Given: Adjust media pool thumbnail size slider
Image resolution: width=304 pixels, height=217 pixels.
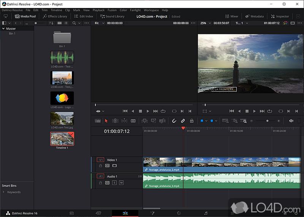Looking at the screenshot, I should tap(36, 23).
